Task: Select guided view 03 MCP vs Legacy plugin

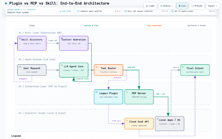Action: click(193, 11)
